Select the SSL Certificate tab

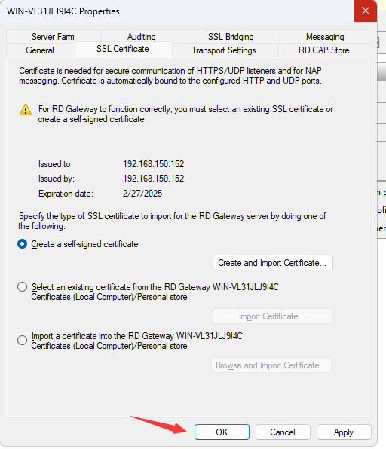[123, 49]
